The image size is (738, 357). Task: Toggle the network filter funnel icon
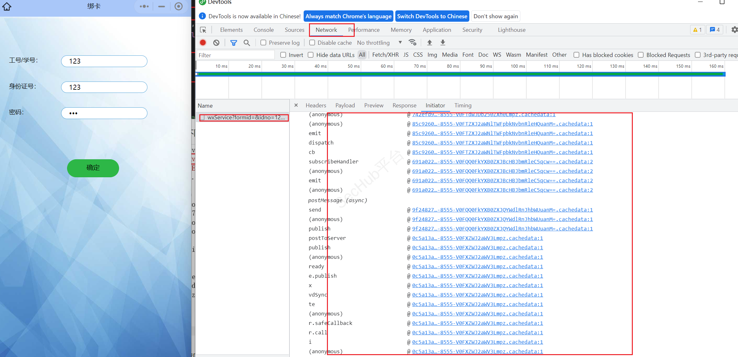pos(233,42)
